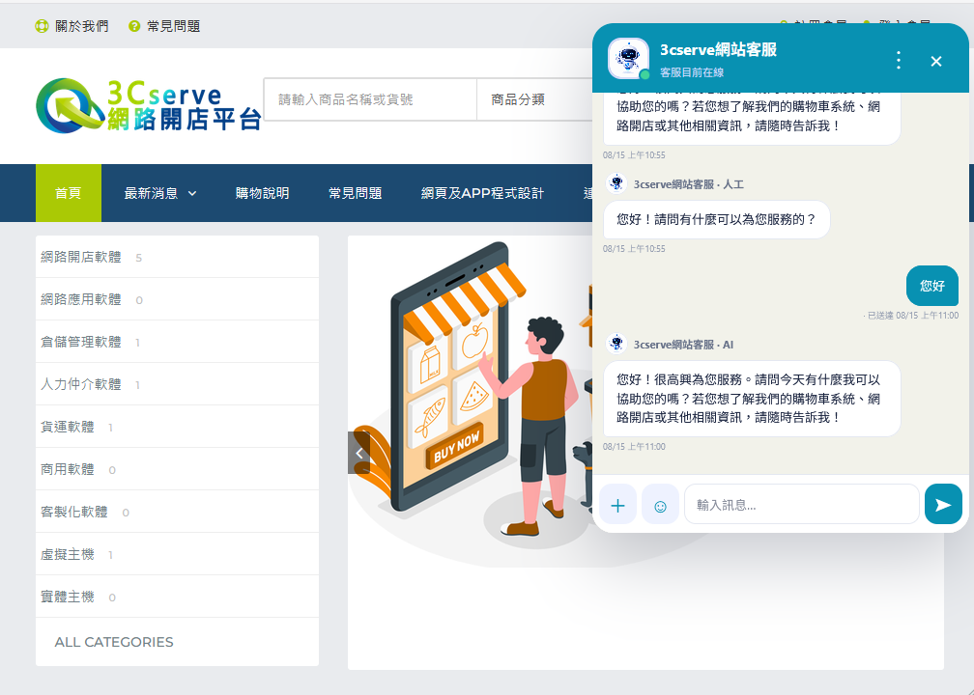Open the 商品分類 dropdown
Image resolution: width=974 pixels, height=695 pixels.
pos(535,99)
